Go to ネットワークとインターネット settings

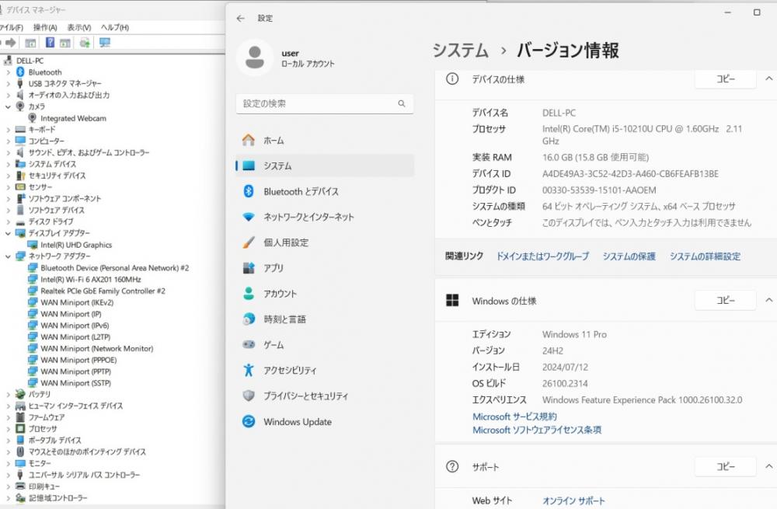click(x=308, y=218)
